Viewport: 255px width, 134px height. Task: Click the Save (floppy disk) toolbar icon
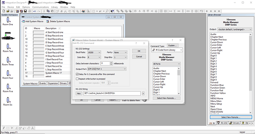[25, 11]
